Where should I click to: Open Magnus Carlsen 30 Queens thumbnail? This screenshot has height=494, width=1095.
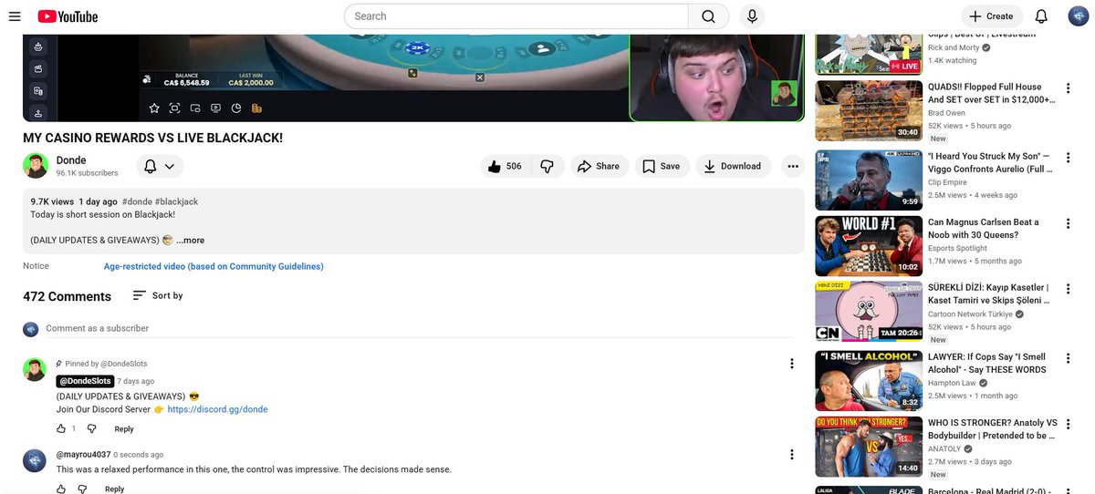(x=869, y=245)
